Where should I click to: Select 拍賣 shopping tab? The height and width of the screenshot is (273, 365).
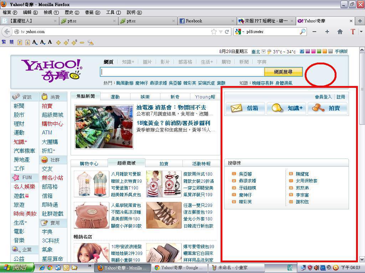point(164,164)
